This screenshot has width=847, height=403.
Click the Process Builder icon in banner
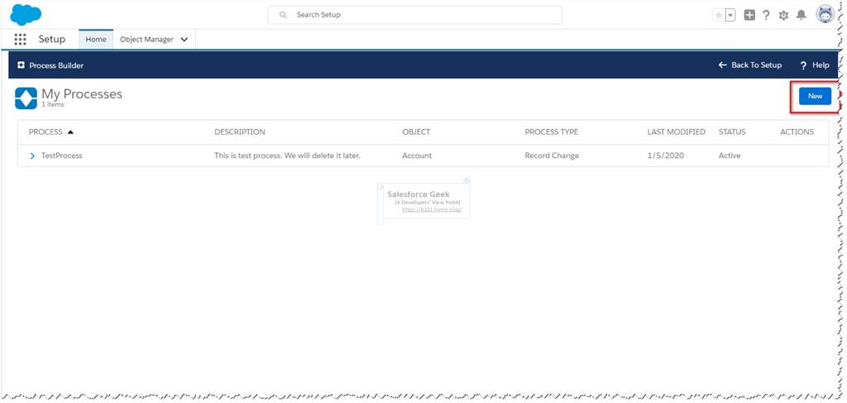click(21, 65)
